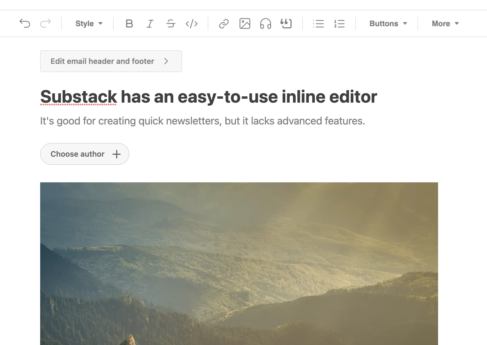
Task: Open the More dropdown menu
Action: tap(445, 24)
